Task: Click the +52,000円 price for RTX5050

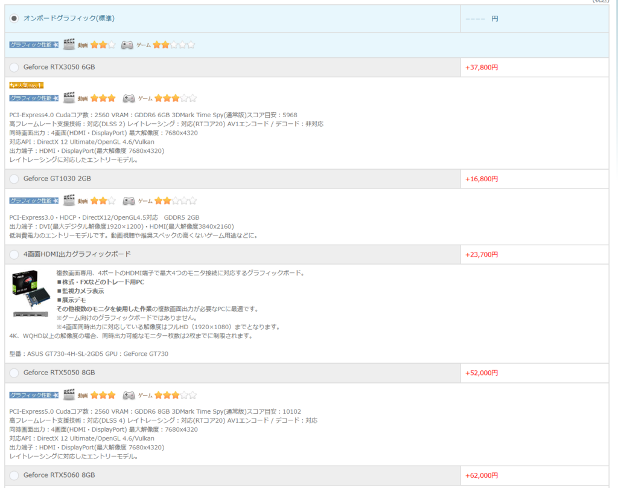Action: (x=482, y=373)
